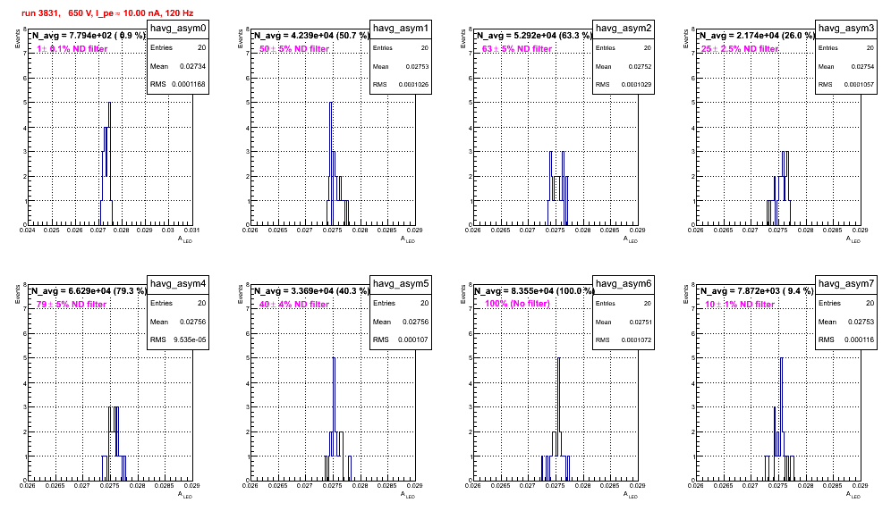Click the blue histogram in havg_asym7 plot
Screen dimensions: 891x511
click(x=780, y=420)
